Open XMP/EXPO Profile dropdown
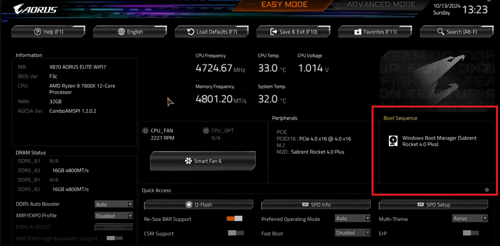Image resolution: width=500 pixels, height=246 pixels. click(x=114, y=216)
